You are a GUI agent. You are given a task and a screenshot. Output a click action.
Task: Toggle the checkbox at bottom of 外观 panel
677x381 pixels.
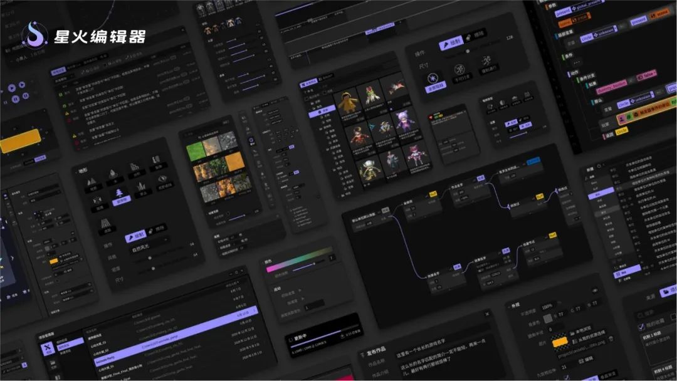(567, 378)
